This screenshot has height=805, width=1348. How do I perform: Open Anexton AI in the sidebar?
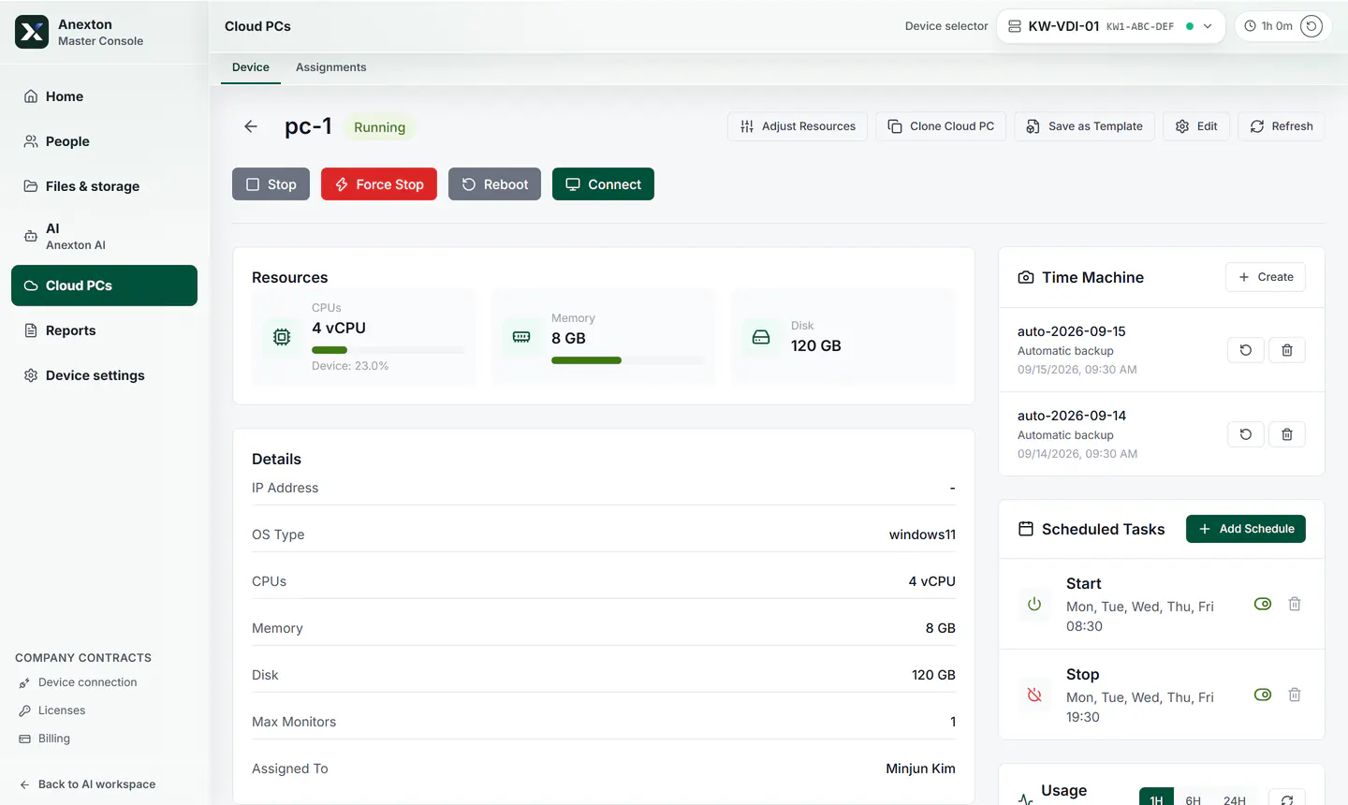(x=104, y=236)
